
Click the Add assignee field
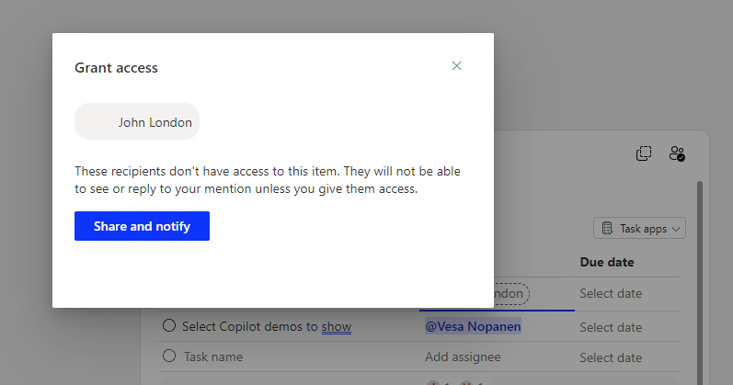click(464, 357)
